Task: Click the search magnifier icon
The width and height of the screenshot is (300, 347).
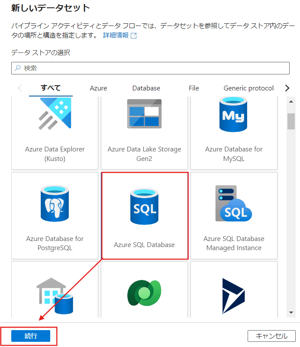Action: click(x=17, y=68)
